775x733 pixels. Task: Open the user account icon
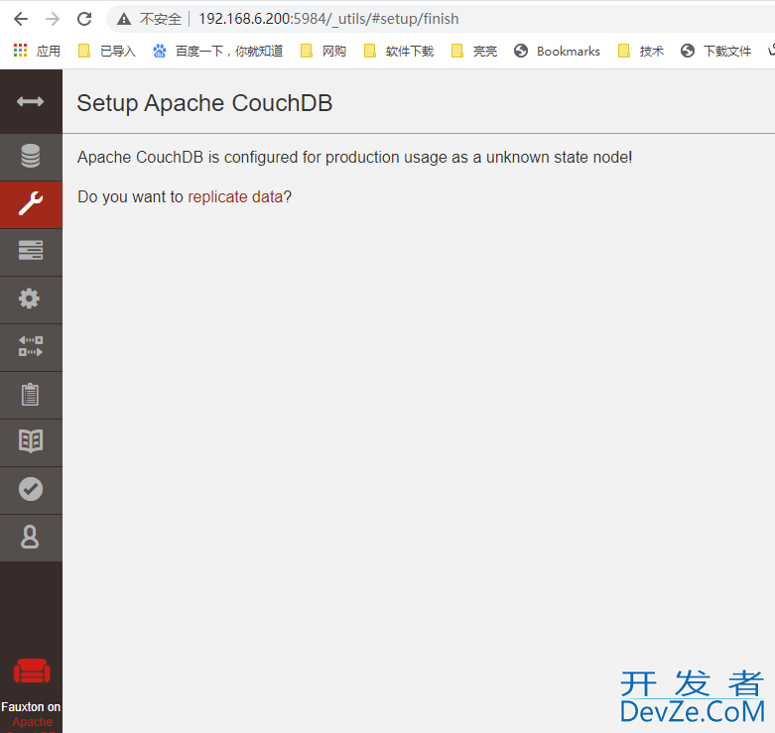31,538
